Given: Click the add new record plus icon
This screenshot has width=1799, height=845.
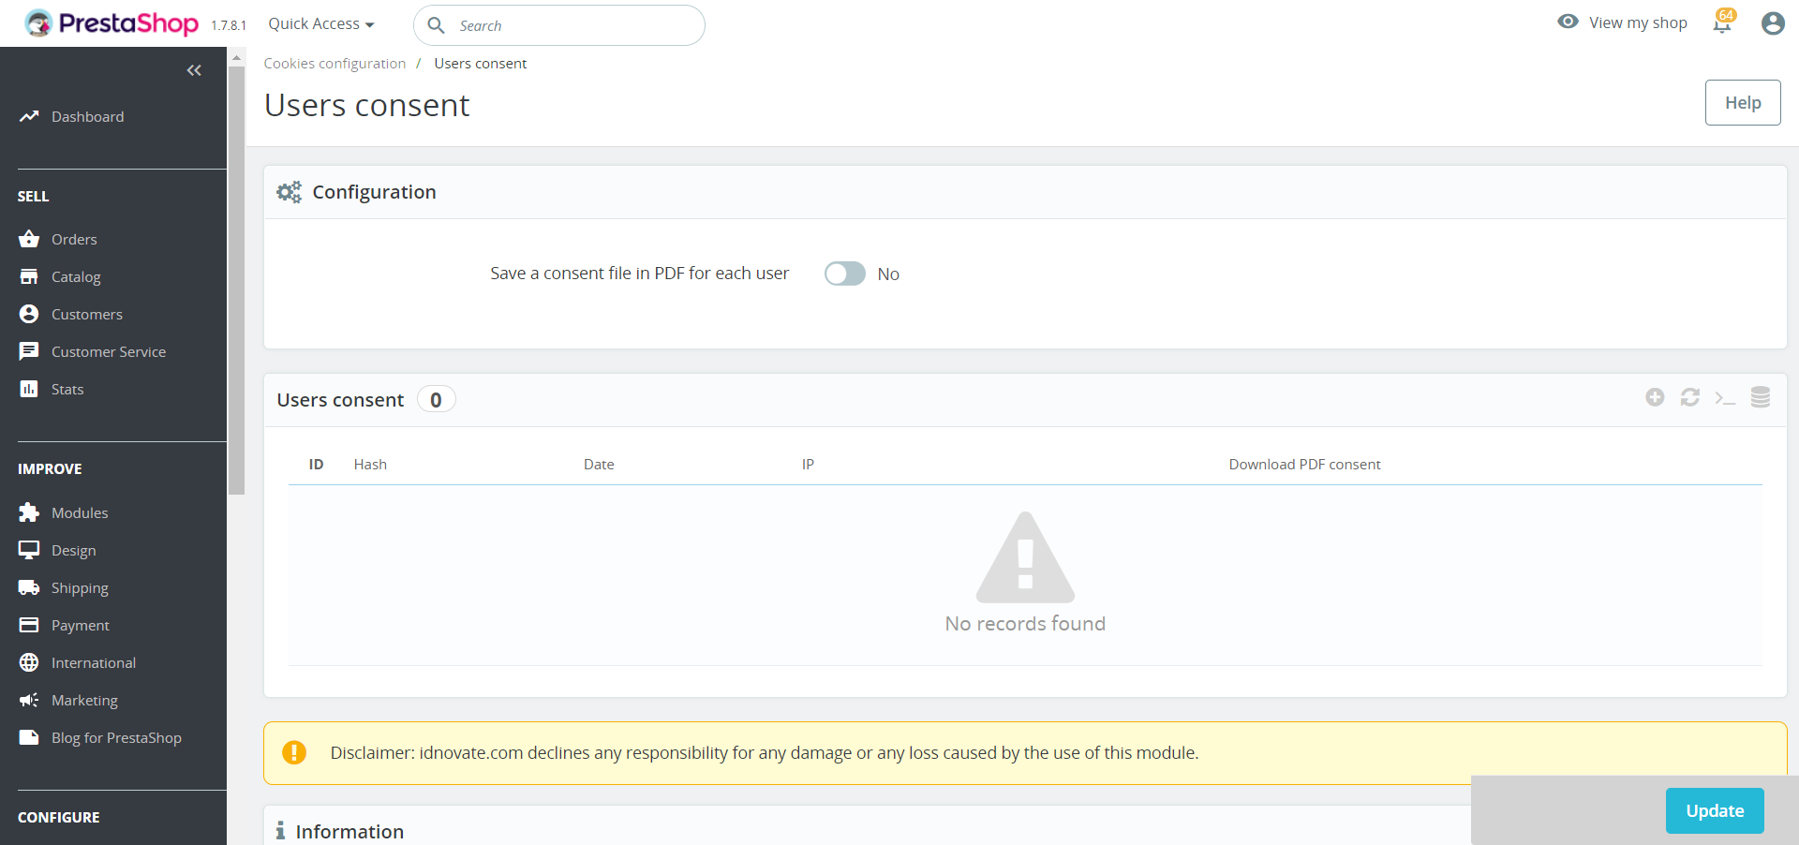Looking at the screenshot, I should coord(1655,398).
